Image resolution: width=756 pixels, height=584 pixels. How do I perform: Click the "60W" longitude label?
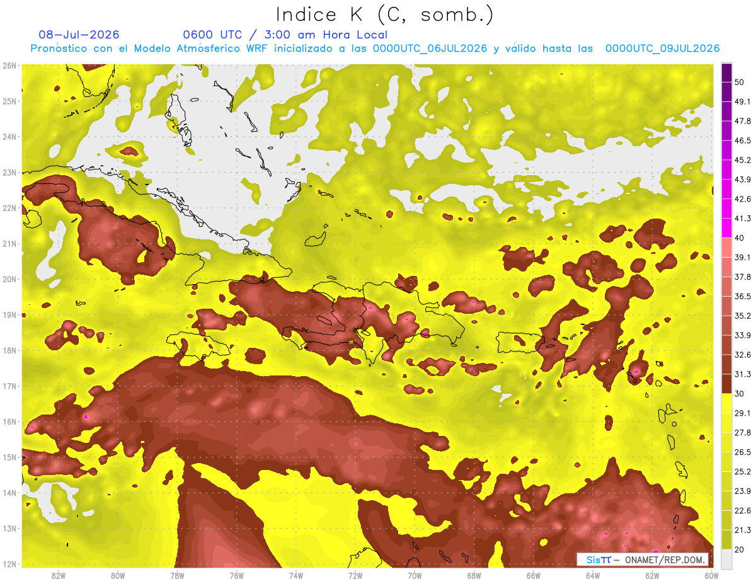tap(712, 575)
